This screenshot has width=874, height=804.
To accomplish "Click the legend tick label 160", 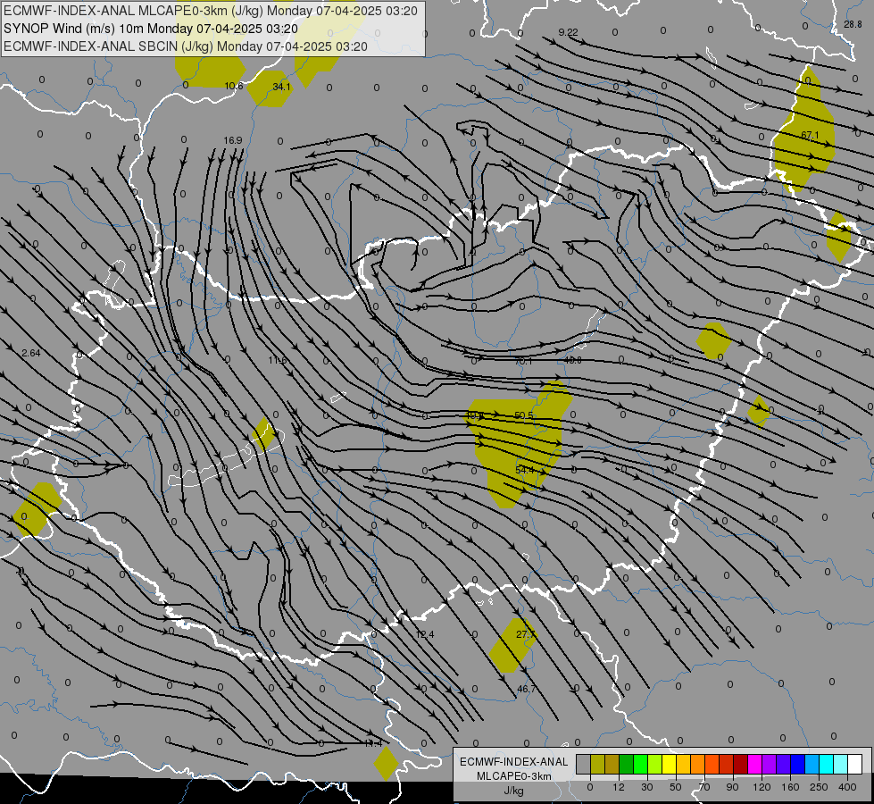I will [x=790, y=787].
